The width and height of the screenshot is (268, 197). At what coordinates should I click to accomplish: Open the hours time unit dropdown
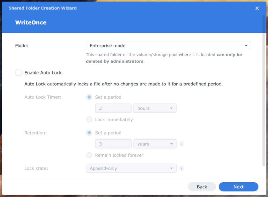pyautogui.click(x=155, y=108)
